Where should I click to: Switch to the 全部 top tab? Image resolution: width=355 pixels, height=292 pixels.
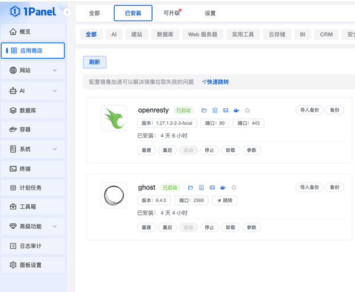click(x=95, y=13)
